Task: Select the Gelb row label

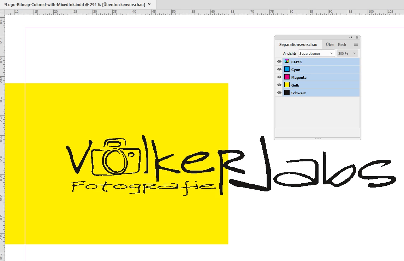Action: [295, 85]
